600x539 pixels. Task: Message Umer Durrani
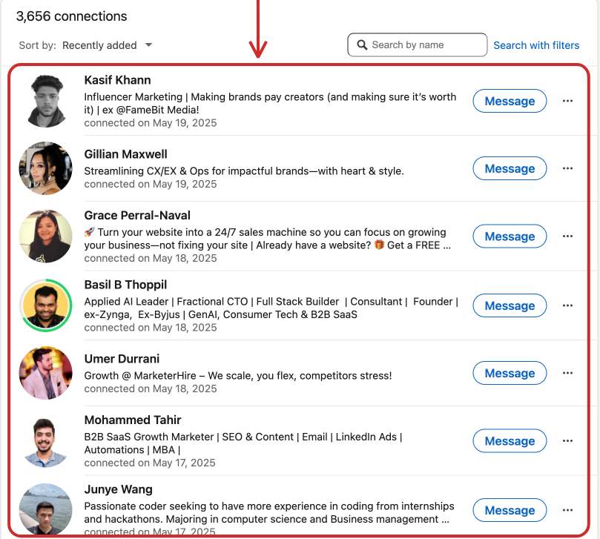click(510, 373)
